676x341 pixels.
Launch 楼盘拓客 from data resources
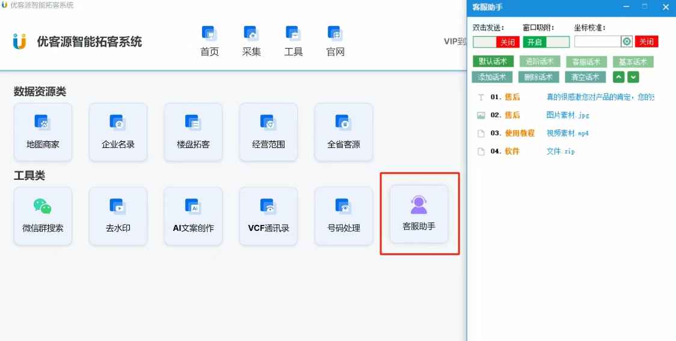click(x=193, y=132)
